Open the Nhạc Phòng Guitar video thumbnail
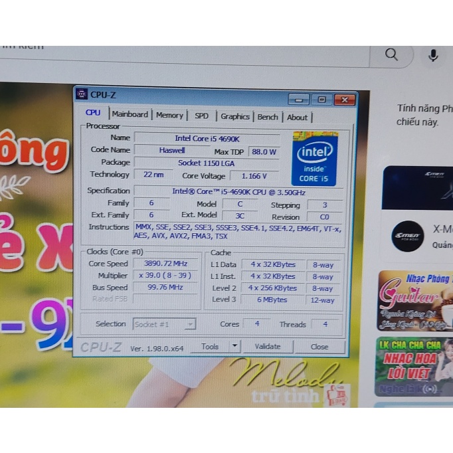453x453 pixels. tap(414, 300)
